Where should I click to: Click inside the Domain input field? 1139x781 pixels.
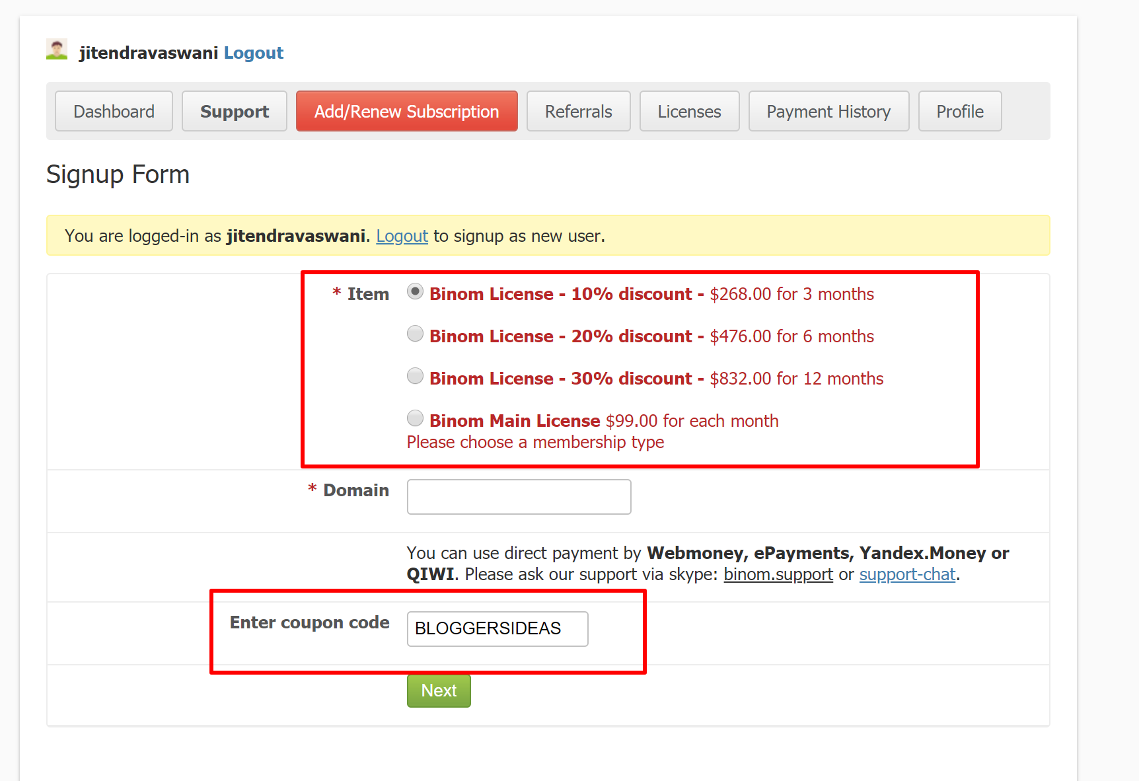coord(519,496)
